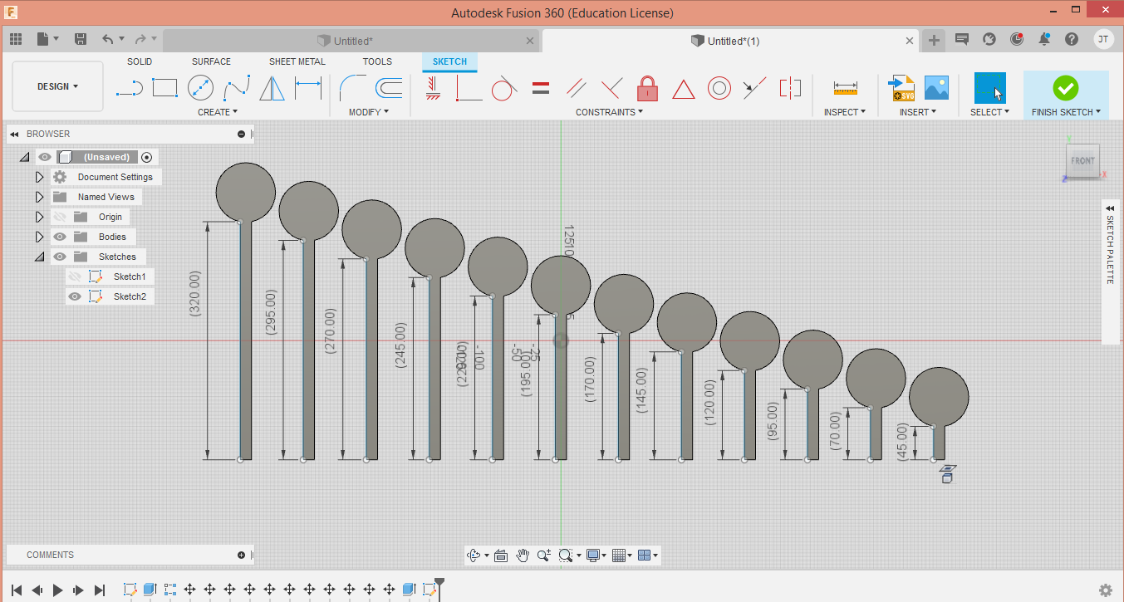Screen dimensions: 1124x602
Task: Click the Insert SVG icon
Action: [x=901, y=87]
